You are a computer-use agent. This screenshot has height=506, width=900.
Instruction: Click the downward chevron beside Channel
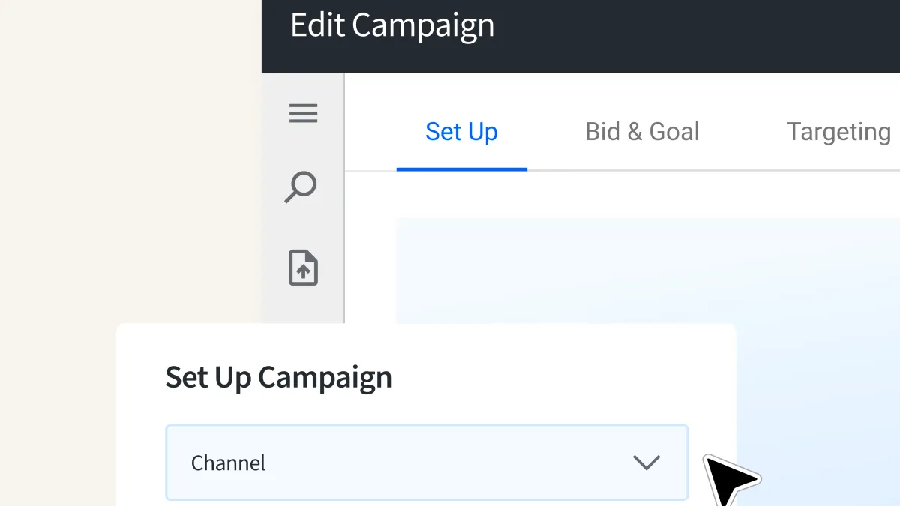click(646, 463)
